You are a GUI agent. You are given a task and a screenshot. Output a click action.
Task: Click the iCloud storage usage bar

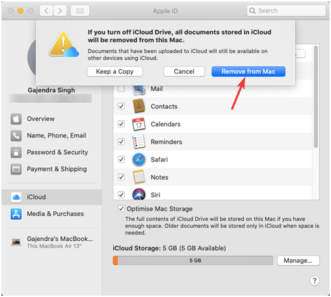[x=193, y=260]
